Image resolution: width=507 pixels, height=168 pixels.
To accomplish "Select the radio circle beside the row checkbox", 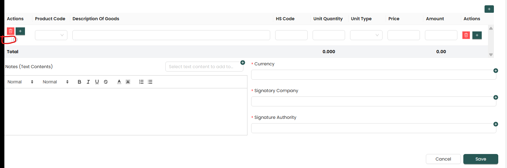I will coord(15,40).
